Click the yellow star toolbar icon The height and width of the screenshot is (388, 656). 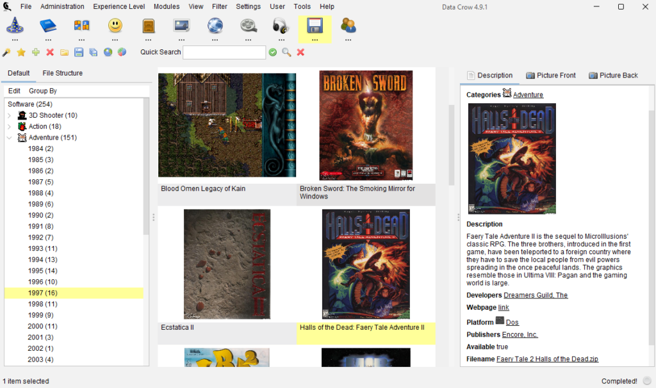point(21,53)
